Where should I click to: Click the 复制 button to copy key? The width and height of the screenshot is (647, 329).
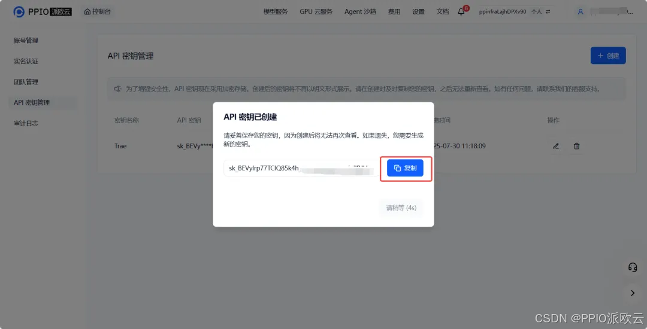click(405, 168)
